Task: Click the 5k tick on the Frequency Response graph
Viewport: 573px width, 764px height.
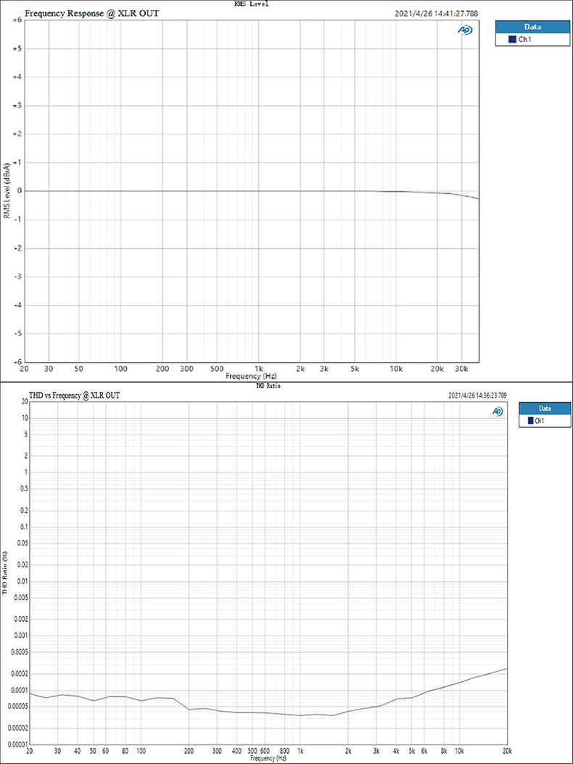Action: (355, 369)
